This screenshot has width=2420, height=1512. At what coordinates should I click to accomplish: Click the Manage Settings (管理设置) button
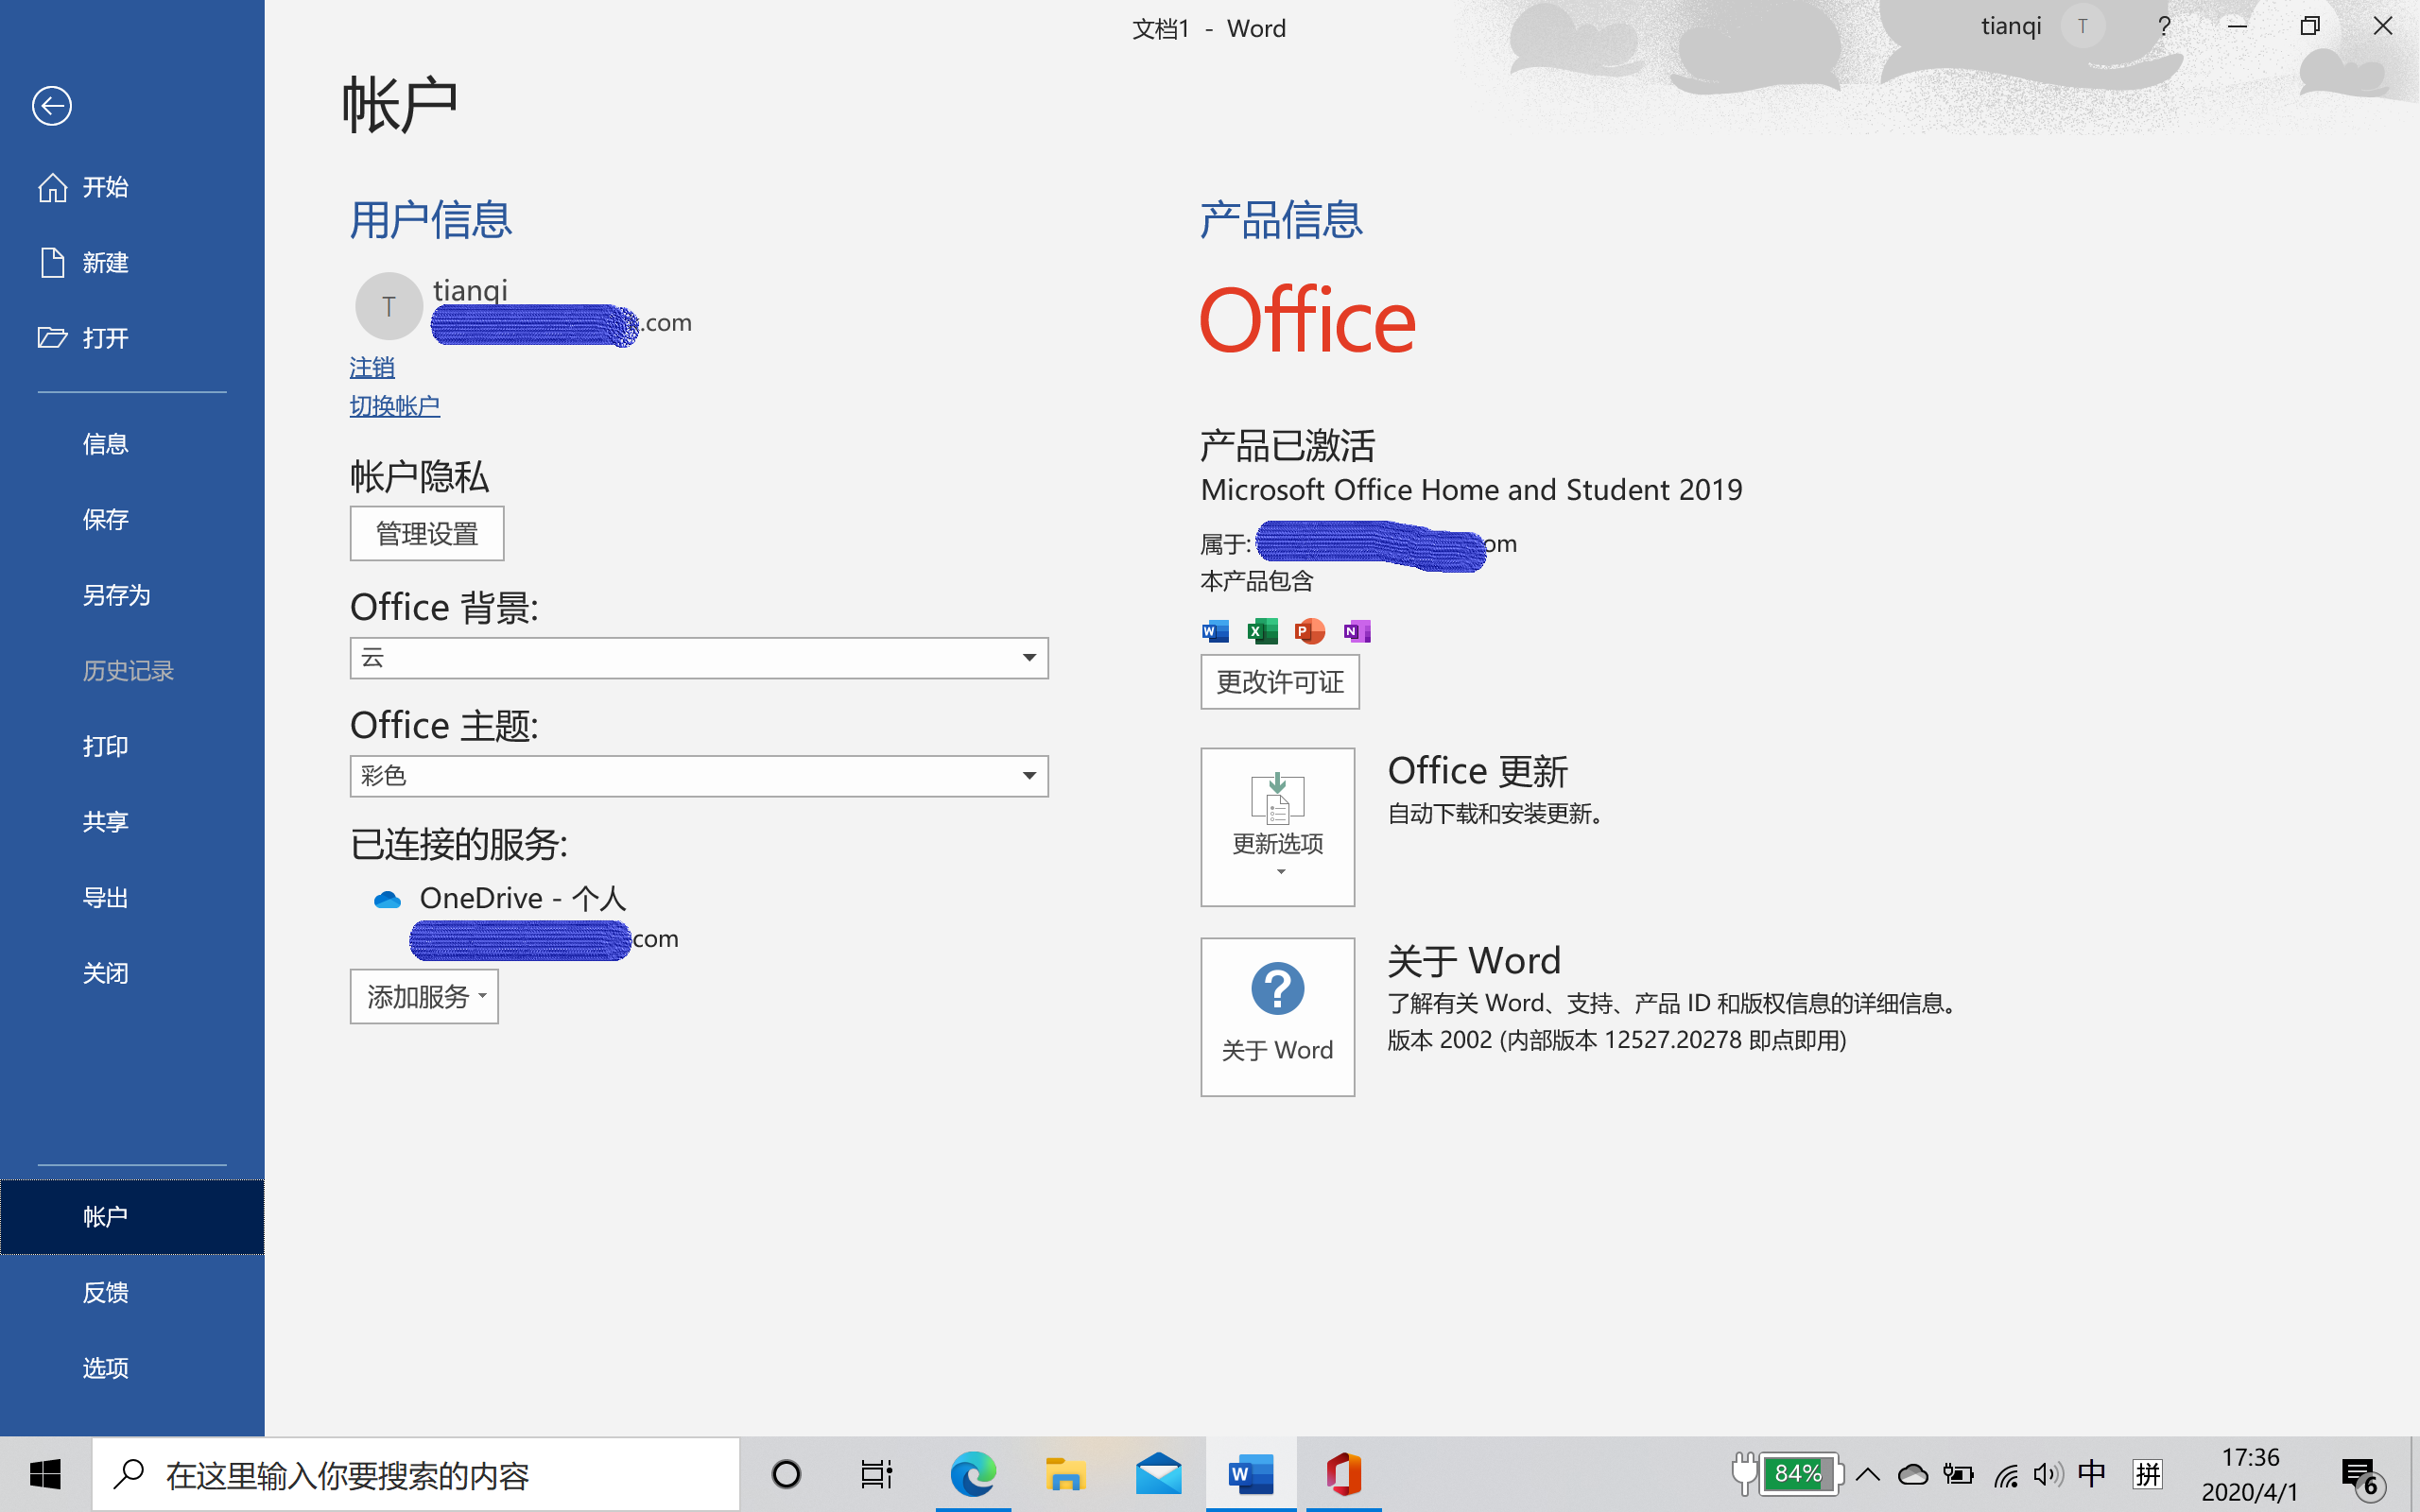(426, 534)
